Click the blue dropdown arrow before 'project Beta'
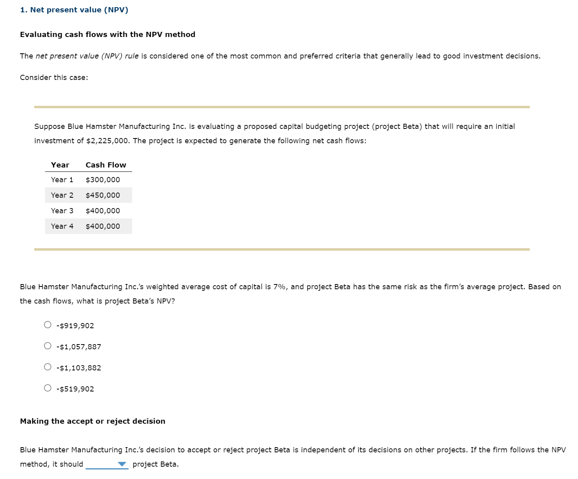This screenshot has width=578, height=479. [x=121, y=464]
